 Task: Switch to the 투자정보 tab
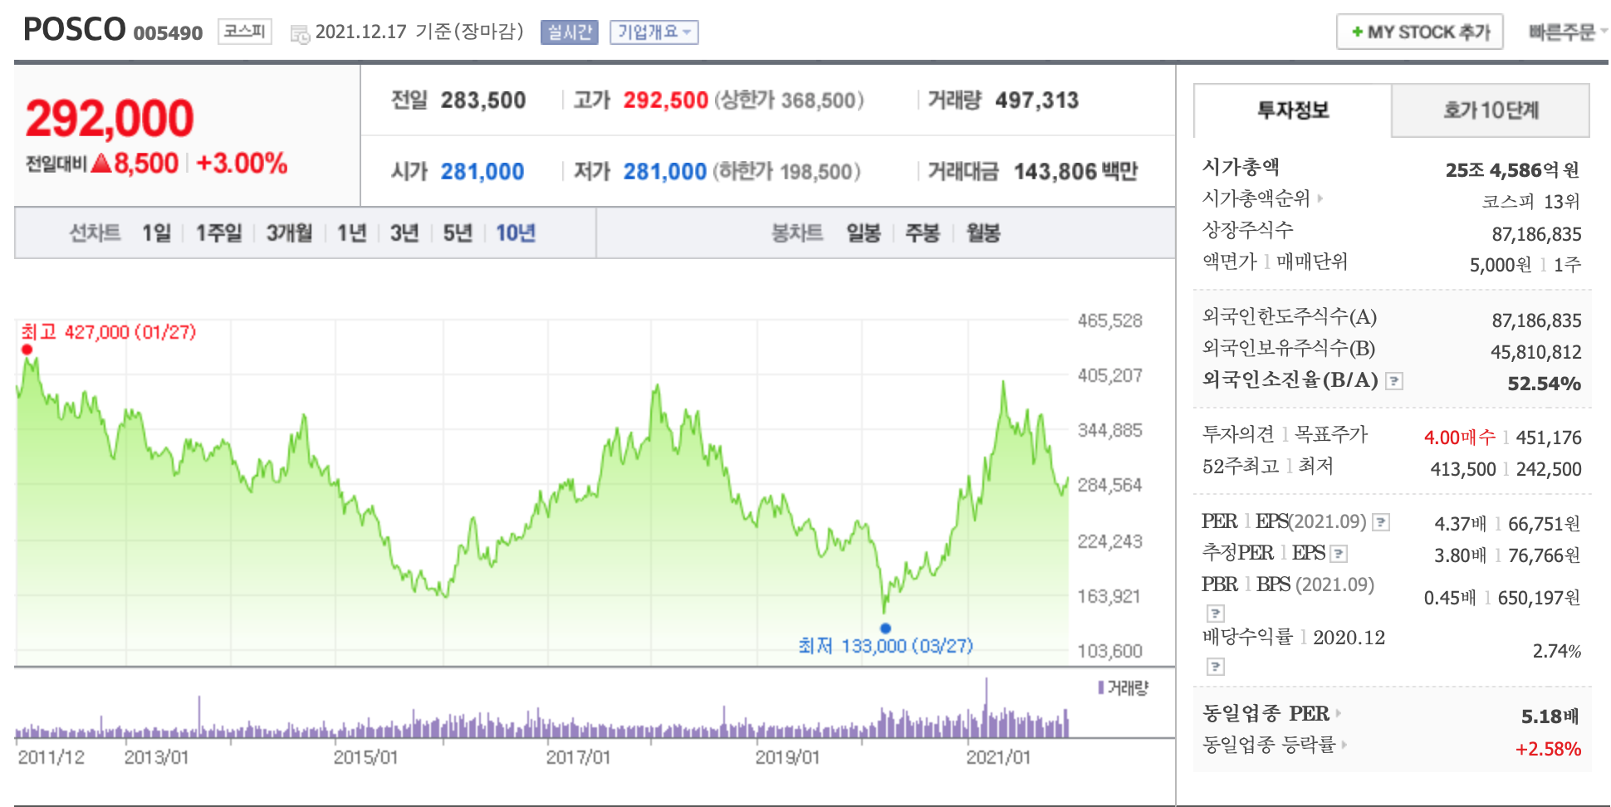[x=1293, y=110]
